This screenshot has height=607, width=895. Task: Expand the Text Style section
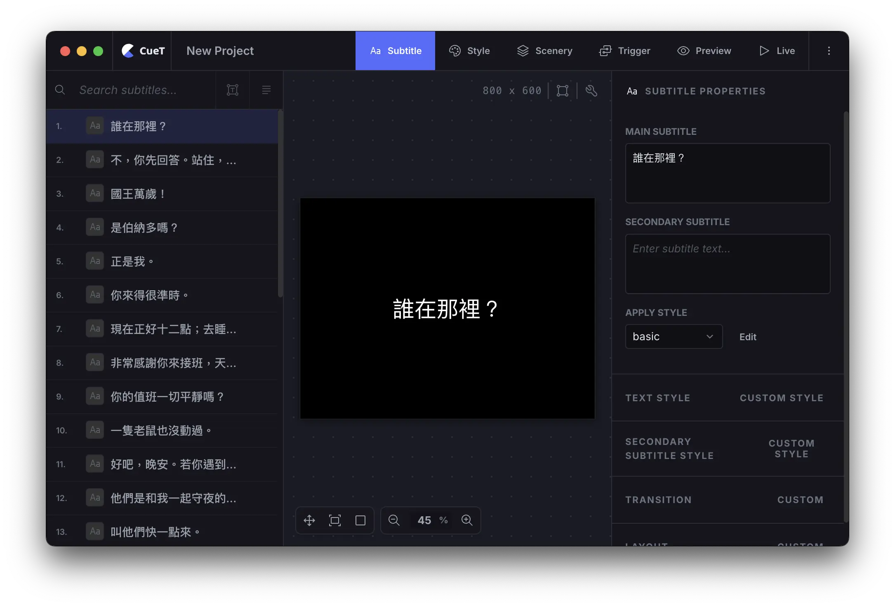click(x=658, y=398)
